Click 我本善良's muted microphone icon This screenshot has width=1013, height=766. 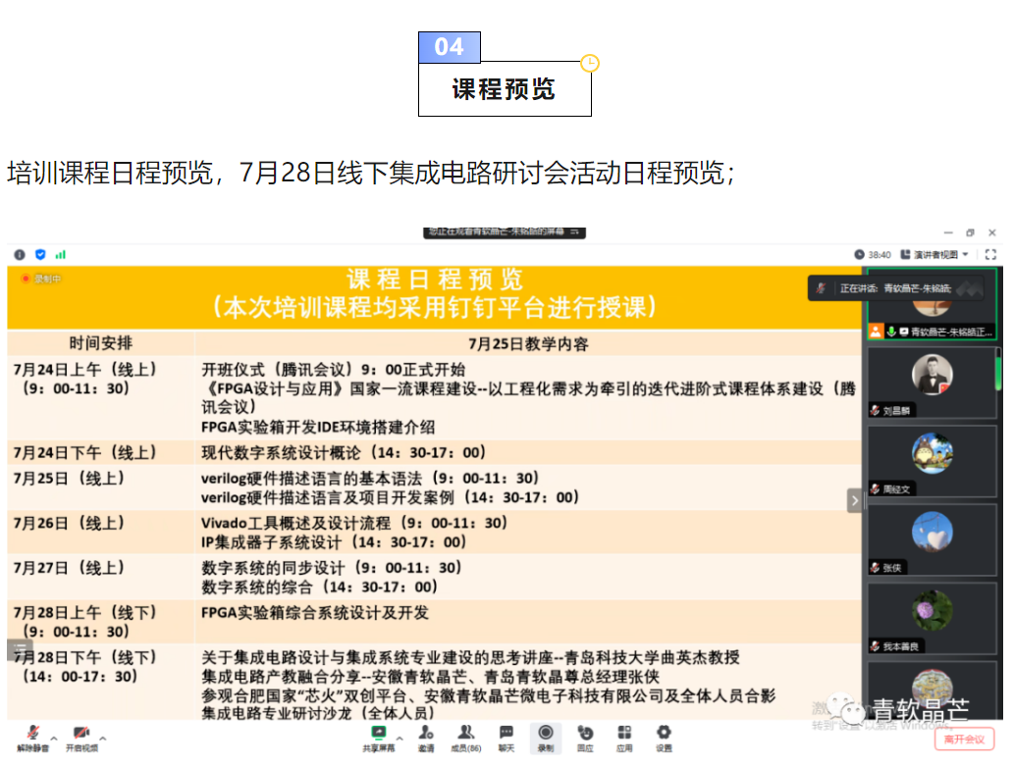876,646
